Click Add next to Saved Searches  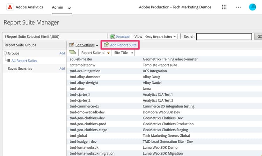[x=62, y=69]
